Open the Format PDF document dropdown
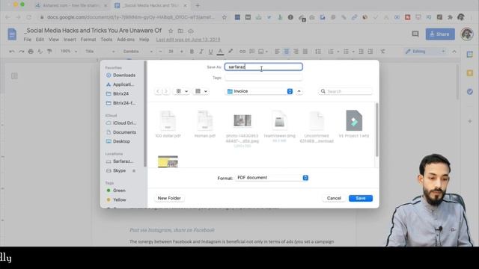 pyautogui.click(x=272, y=178)
